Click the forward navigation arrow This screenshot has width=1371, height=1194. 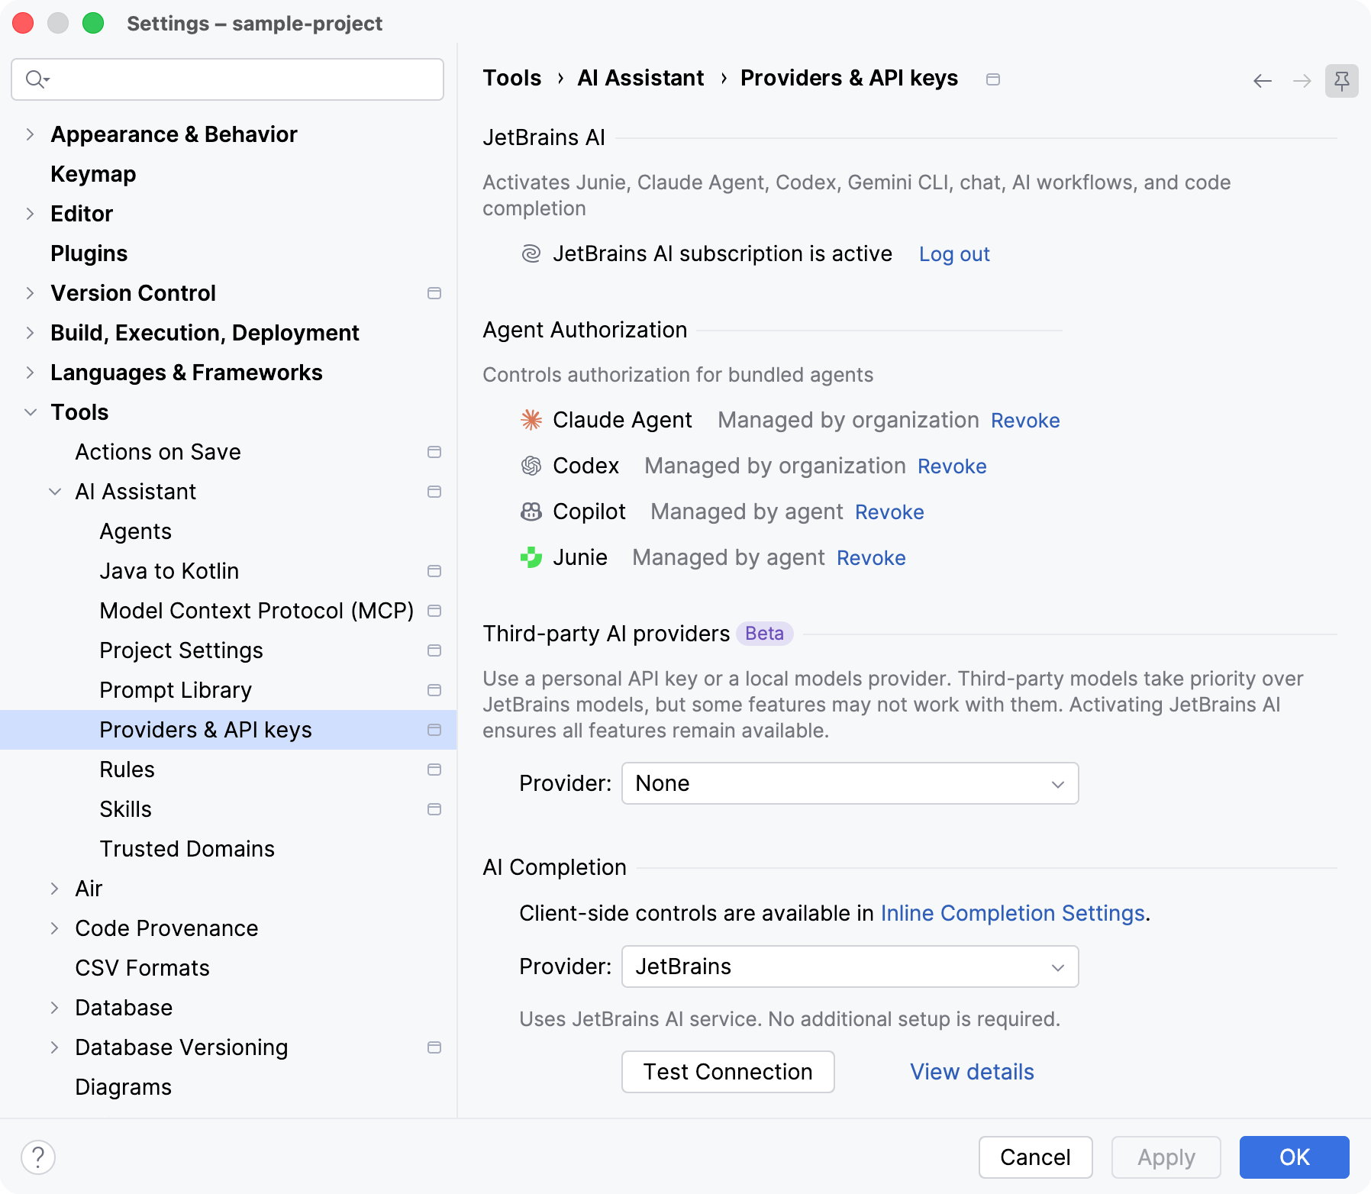coord(1302,81)
